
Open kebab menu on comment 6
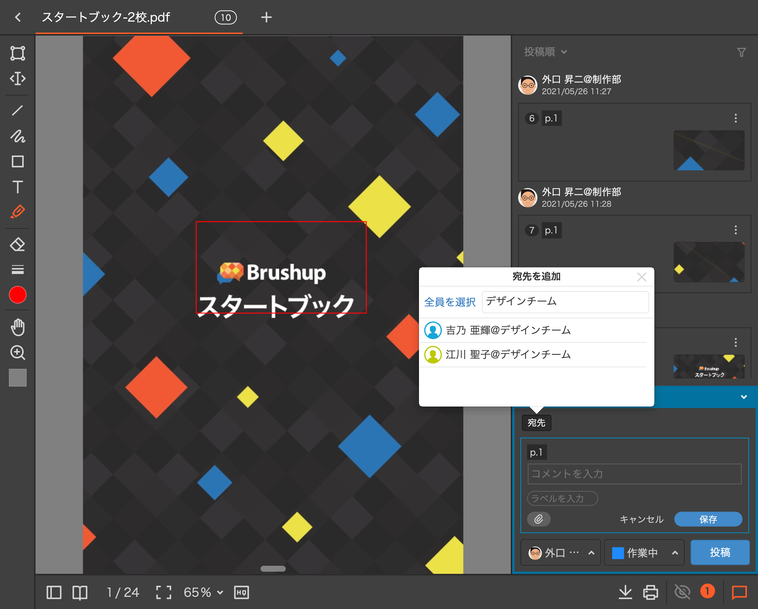(735, 119)
